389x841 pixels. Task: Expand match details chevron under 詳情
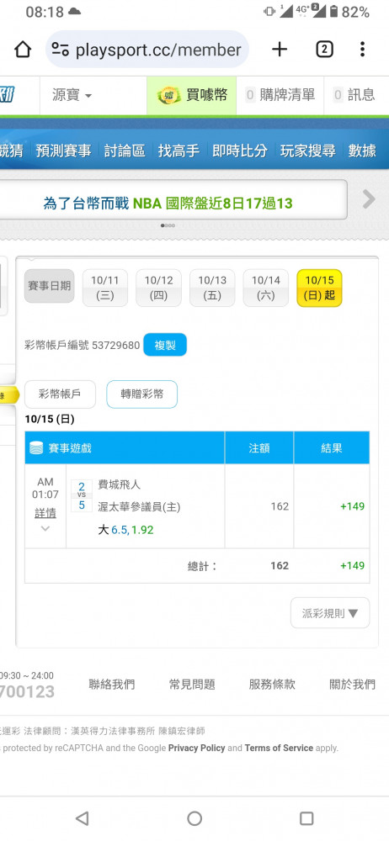(x=45, y=528)
